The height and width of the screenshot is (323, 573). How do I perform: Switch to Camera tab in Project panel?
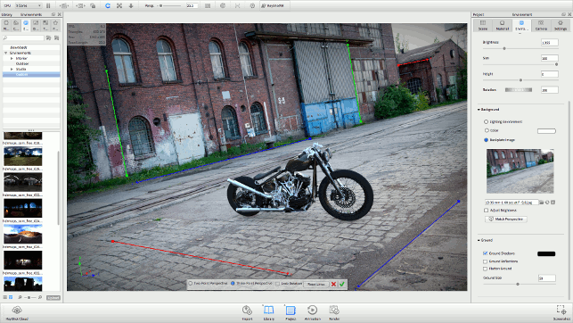541,25
